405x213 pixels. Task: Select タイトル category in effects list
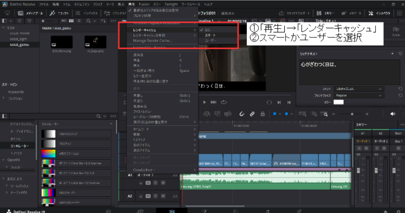pos(15,139)
